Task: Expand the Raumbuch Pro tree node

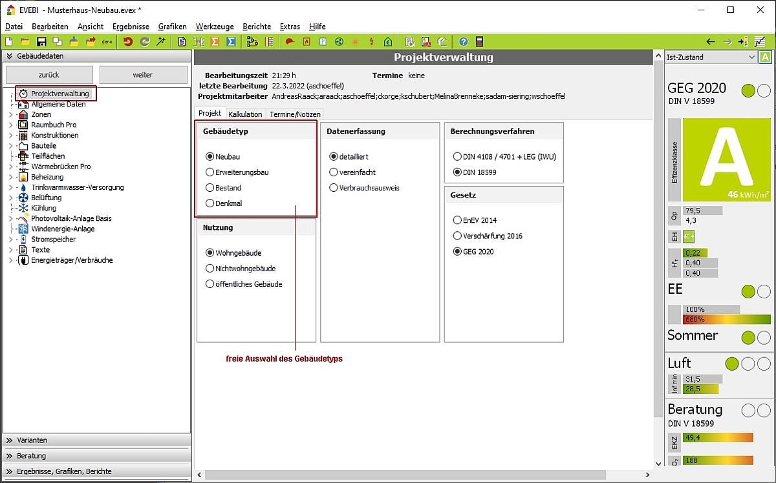Action: [10, 125]
